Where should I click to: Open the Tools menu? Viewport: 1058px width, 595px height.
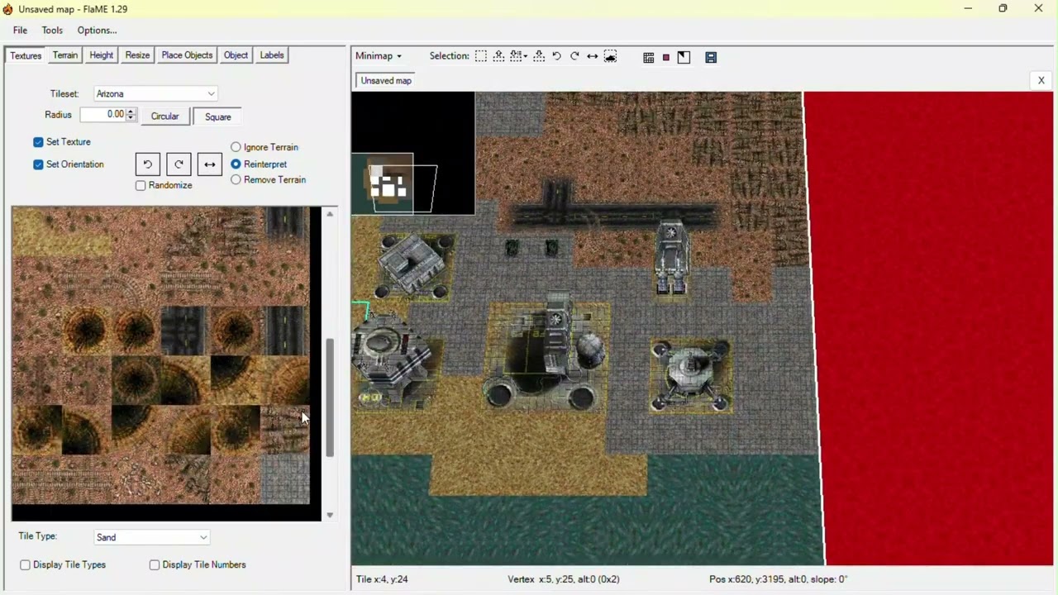tap(52, 31)
